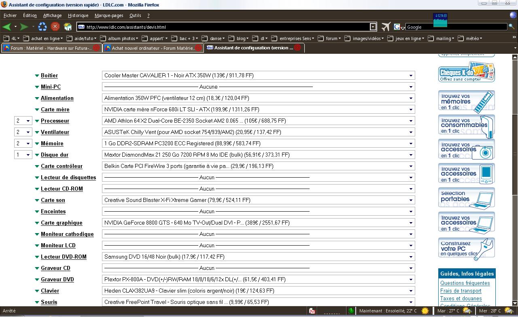
Task: Open the Construisez votre PC banner
Action: (467, 248)
